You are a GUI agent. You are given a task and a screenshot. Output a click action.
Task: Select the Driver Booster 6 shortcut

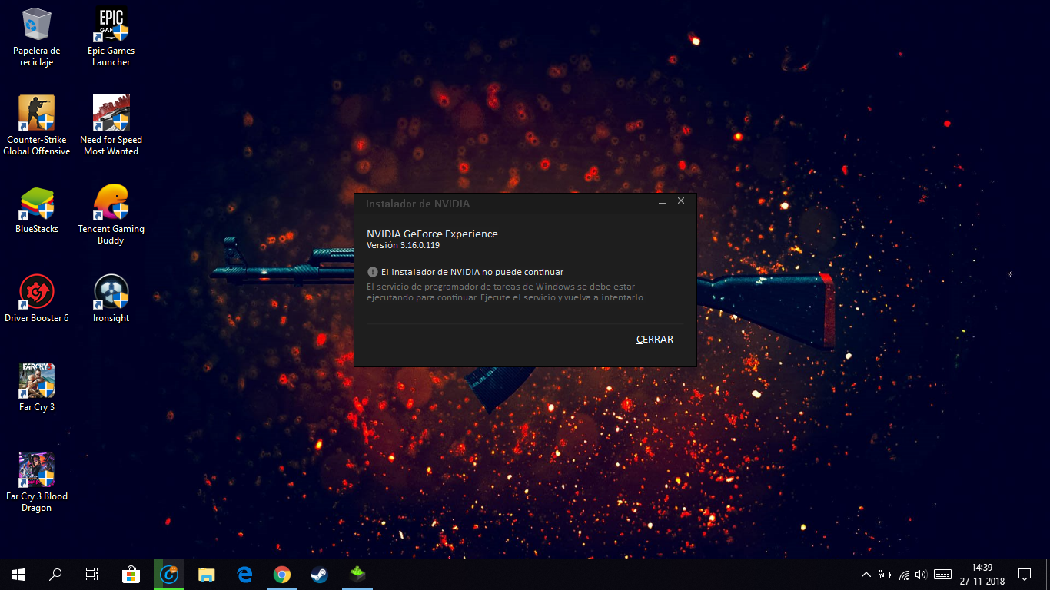(37, 299)
